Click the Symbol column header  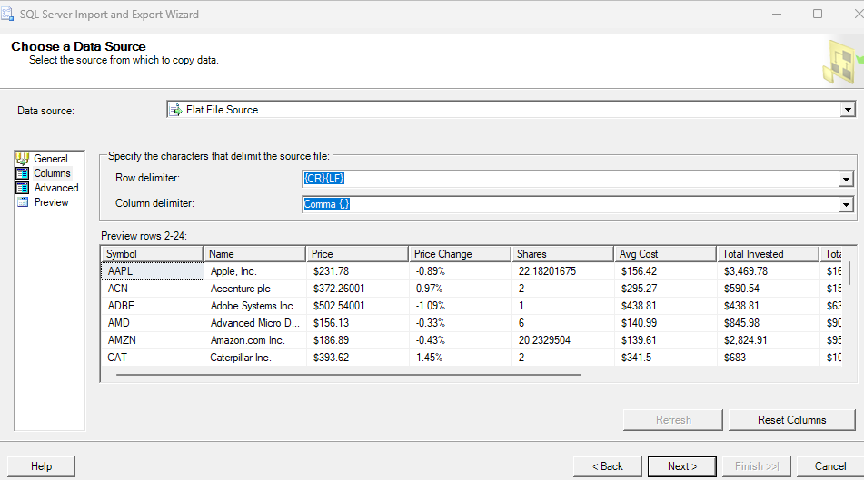pyautogui.click(x=152, y=254)
